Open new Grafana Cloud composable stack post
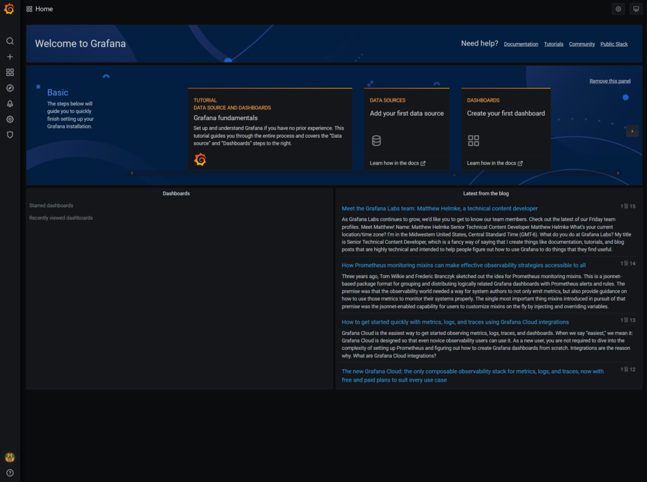This screenshot has width=647, height=482. (x=473, y=375)
